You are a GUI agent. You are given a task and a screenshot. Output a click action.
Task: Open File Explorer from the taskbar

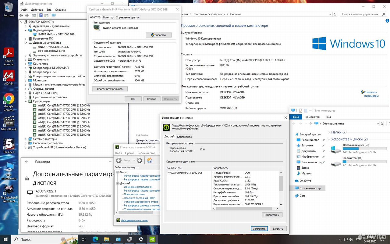click(x=107, y=239)
